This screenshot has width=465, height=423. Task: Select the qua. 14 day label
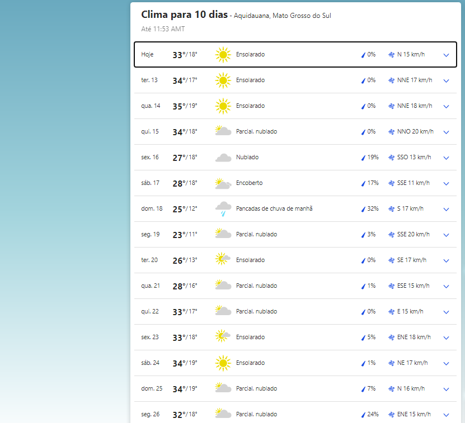pyautogui.click(x=151, y=106)
